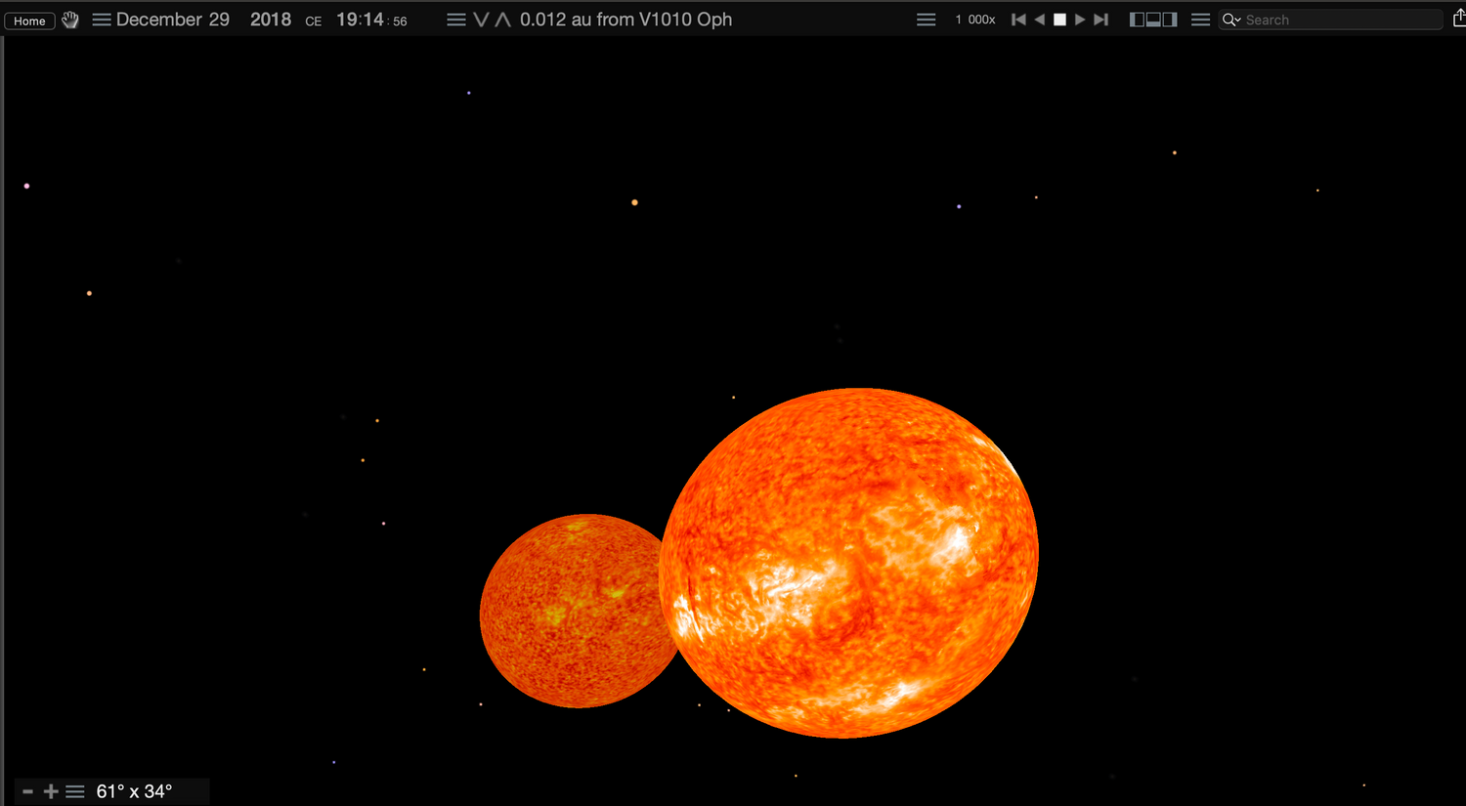Skip to the last time step
Viewport: 1466px width, 806px height.
coord(1101,19)
